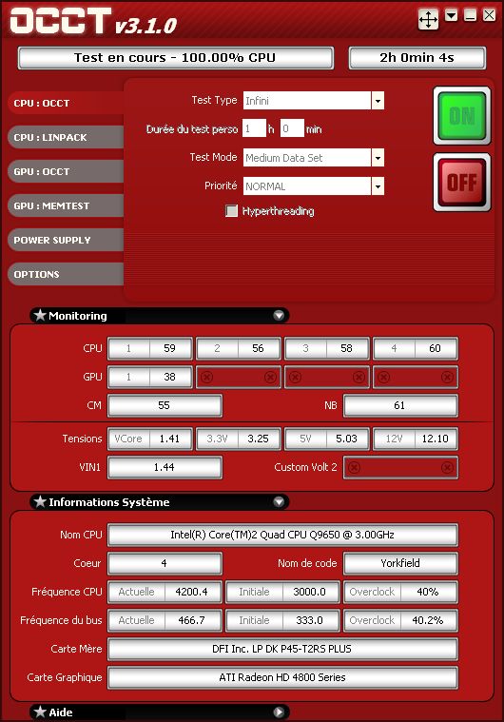504x722 pixels.
Task: Click the star icon beside Monitoring
Action: [x=41, y=316]
